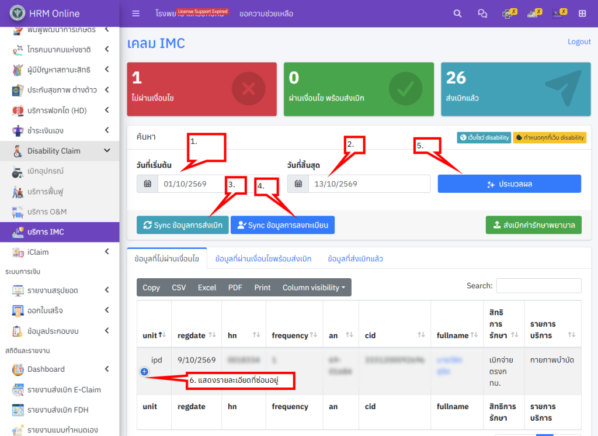Click the end date field 13/10/2569

coord(369,184)
